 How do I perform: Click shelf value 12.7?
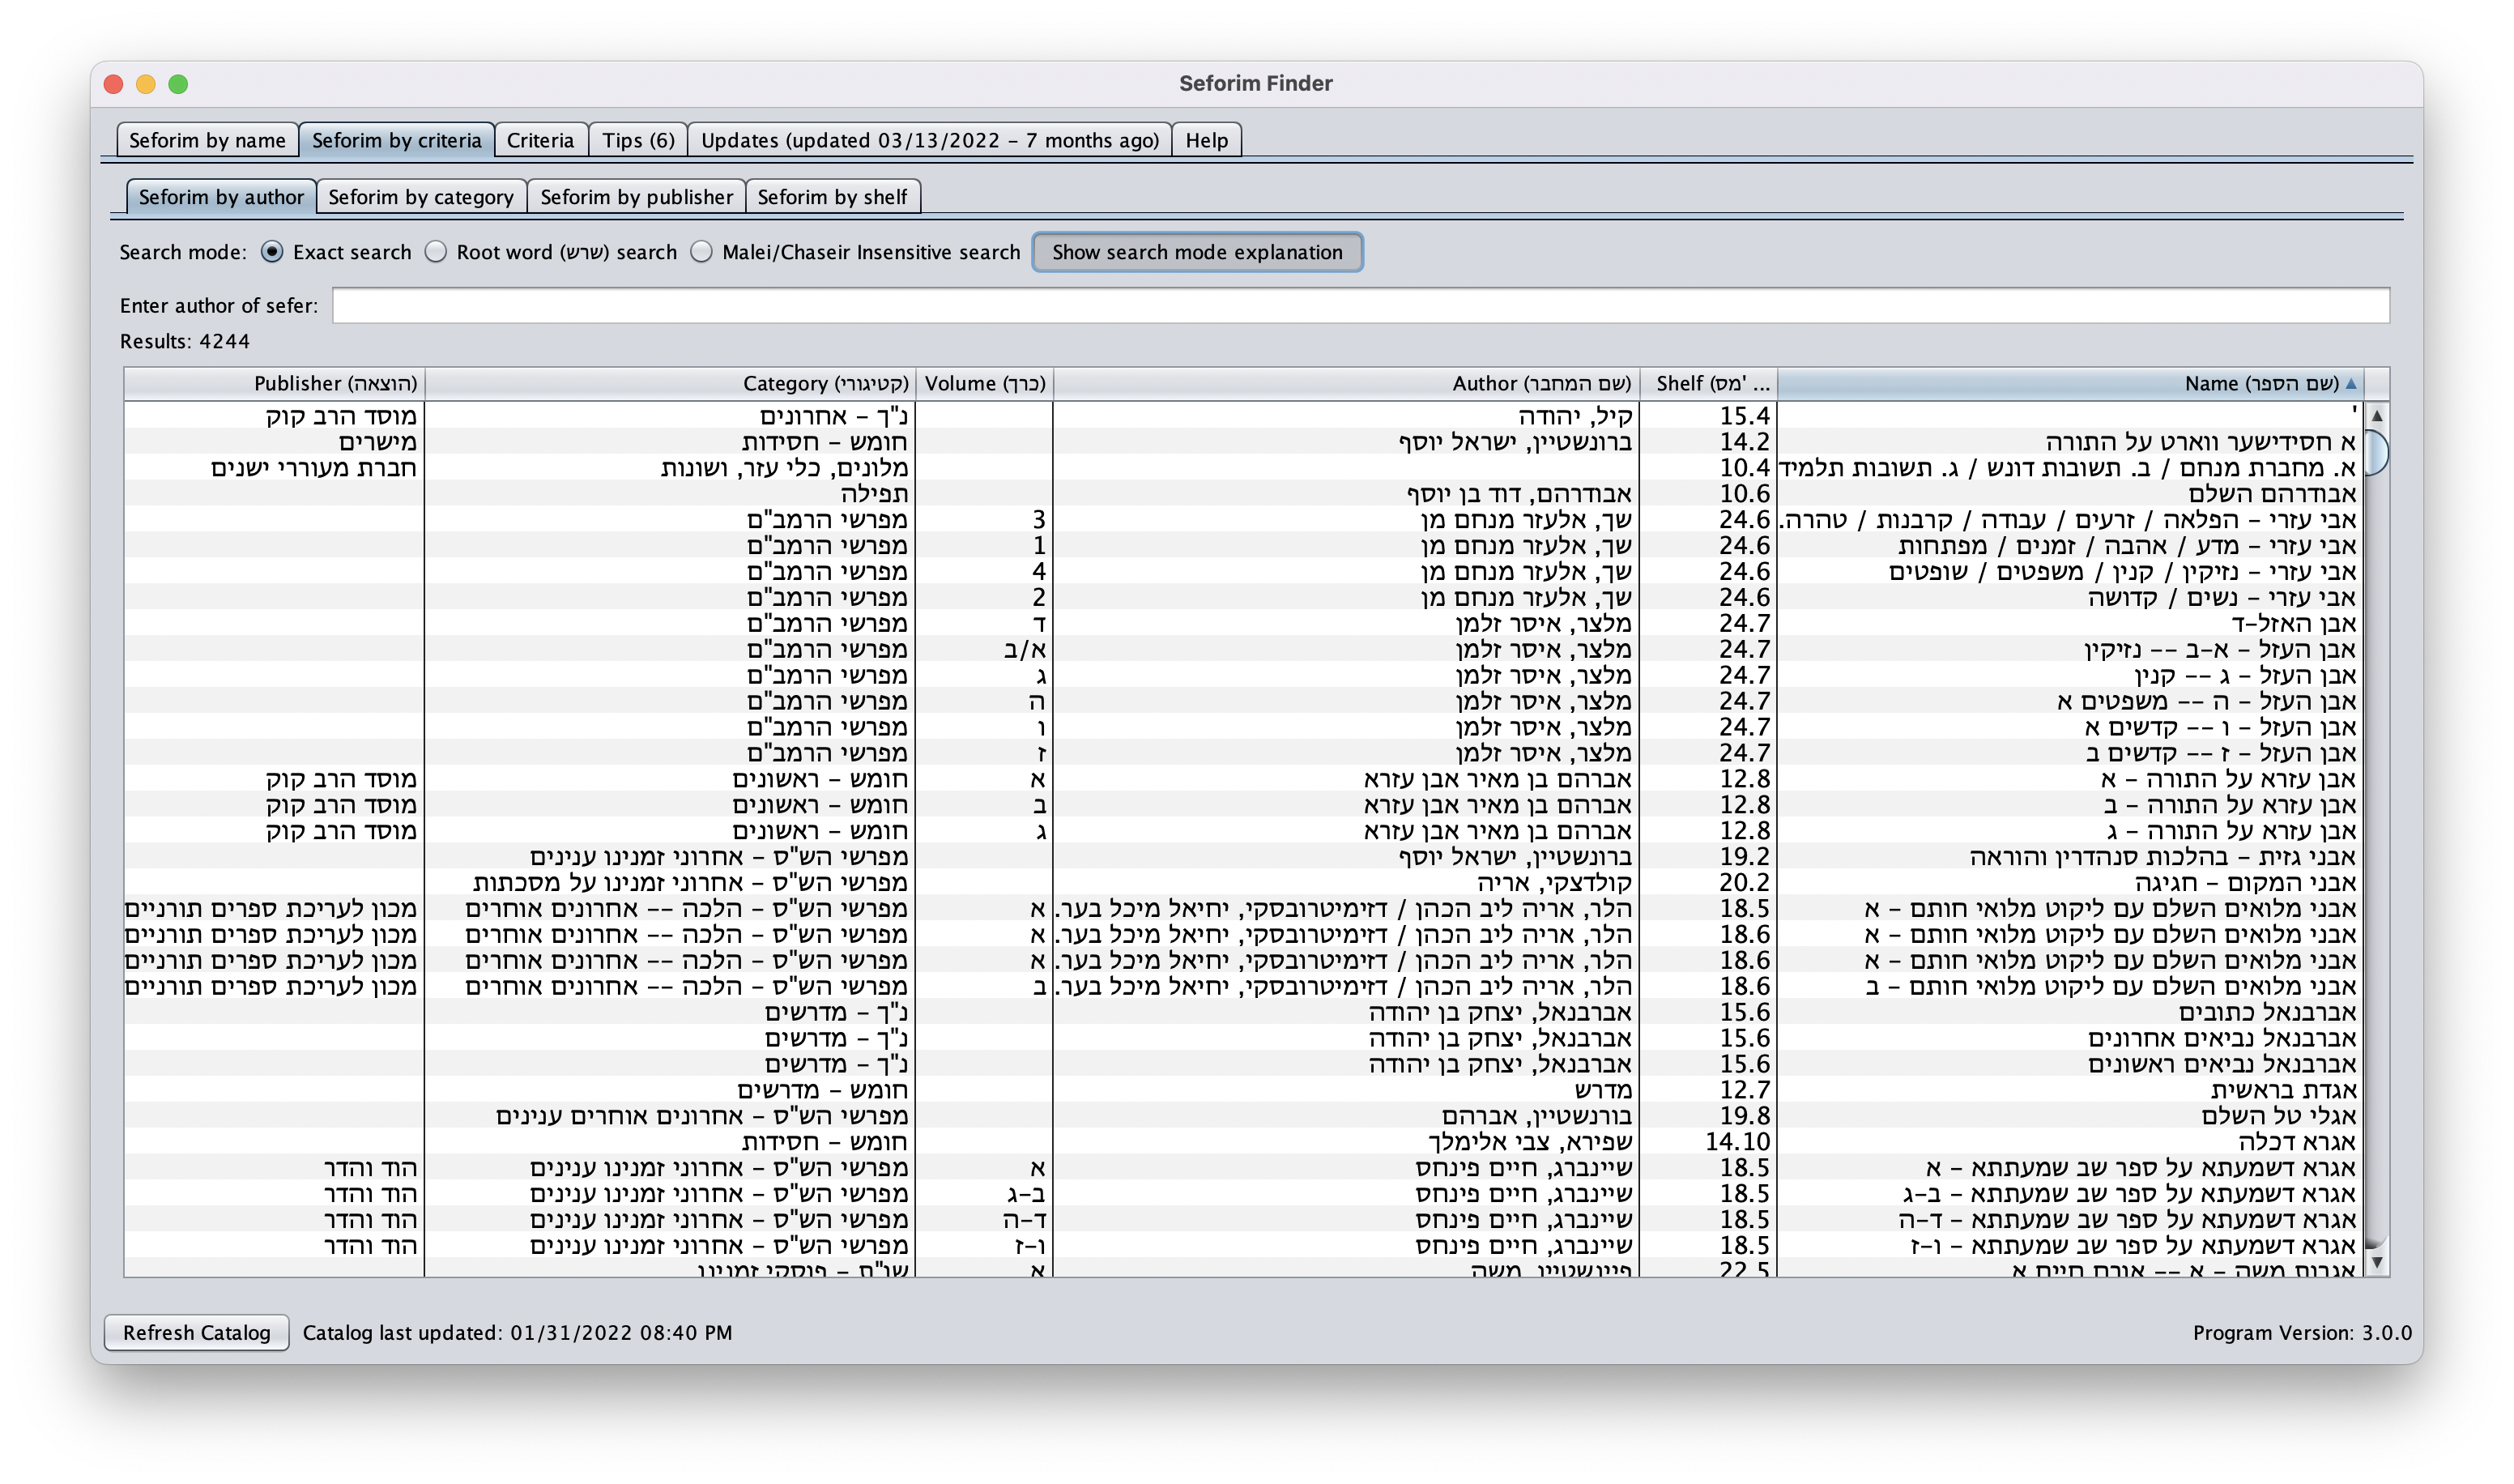coord(1745,1090)
